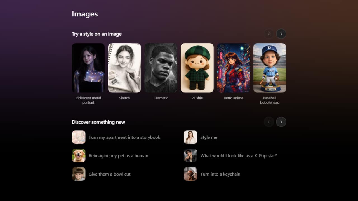
Task: Advance the Discover something new carousel
Action: pos(281,122)
